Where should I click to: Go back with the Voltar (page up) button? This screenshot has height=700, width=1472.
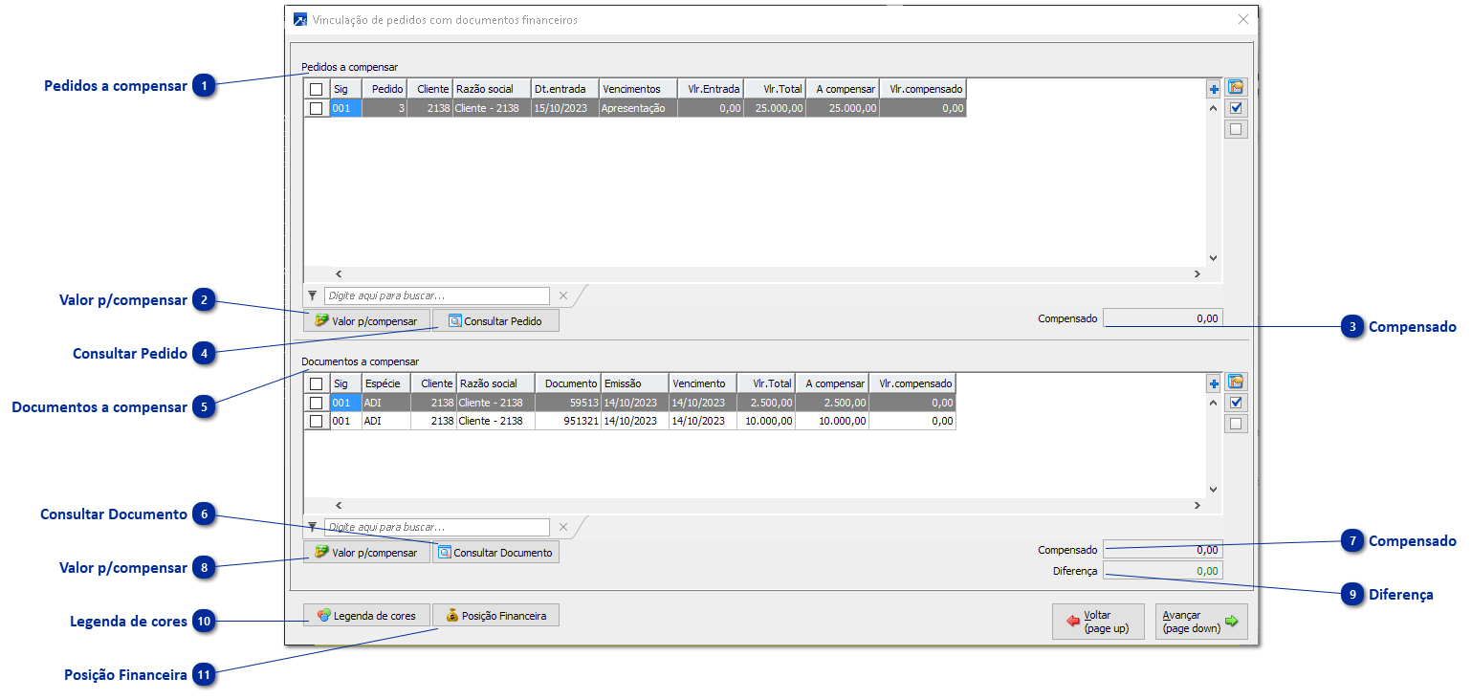[1098, 622]
